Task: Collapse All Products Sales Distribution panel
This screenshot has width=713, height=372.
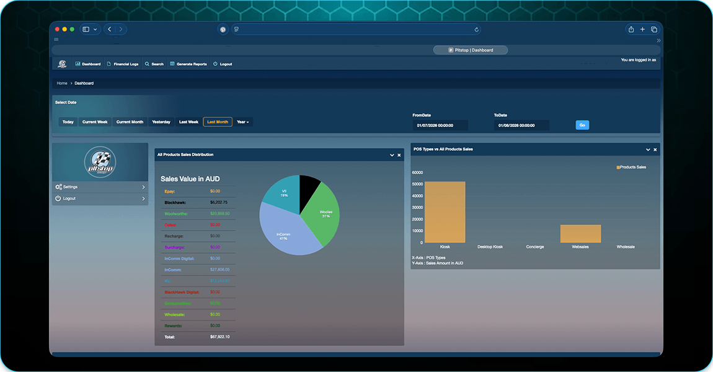Action: click(392, 155)
